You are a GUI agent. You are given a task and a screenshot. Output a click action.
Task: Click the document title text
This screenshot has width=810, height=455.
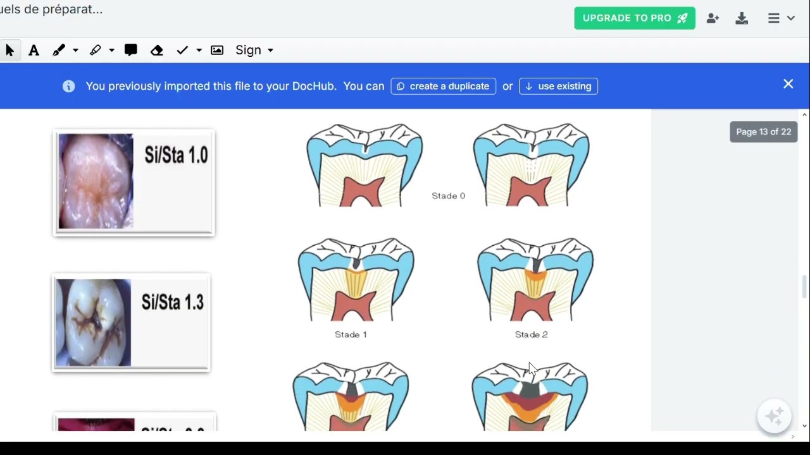click(51, 9)
